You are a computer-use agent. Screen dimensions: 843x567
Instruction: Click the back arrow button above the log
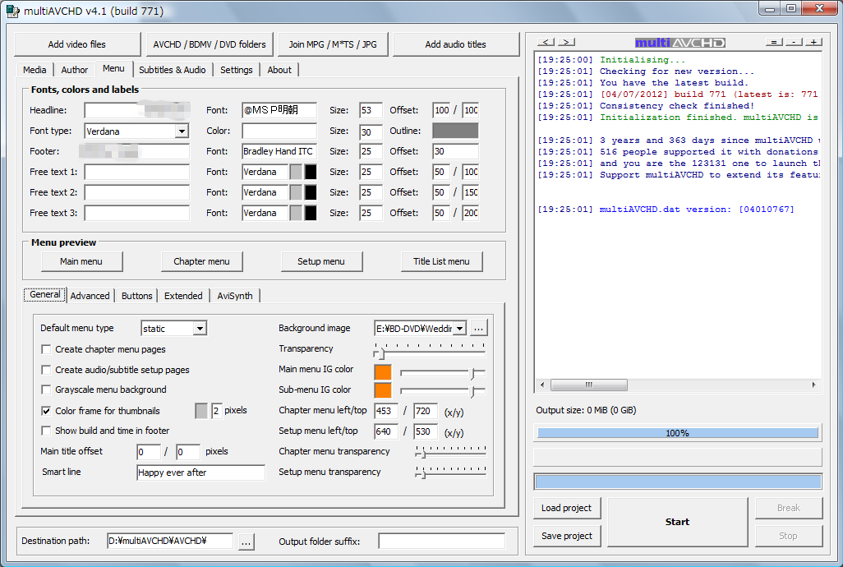[x=545, y=42]
